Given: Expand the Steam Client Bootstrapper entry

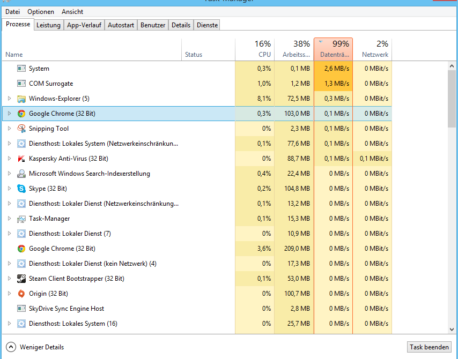Looking at the screenshot, I should click(9, 279).
